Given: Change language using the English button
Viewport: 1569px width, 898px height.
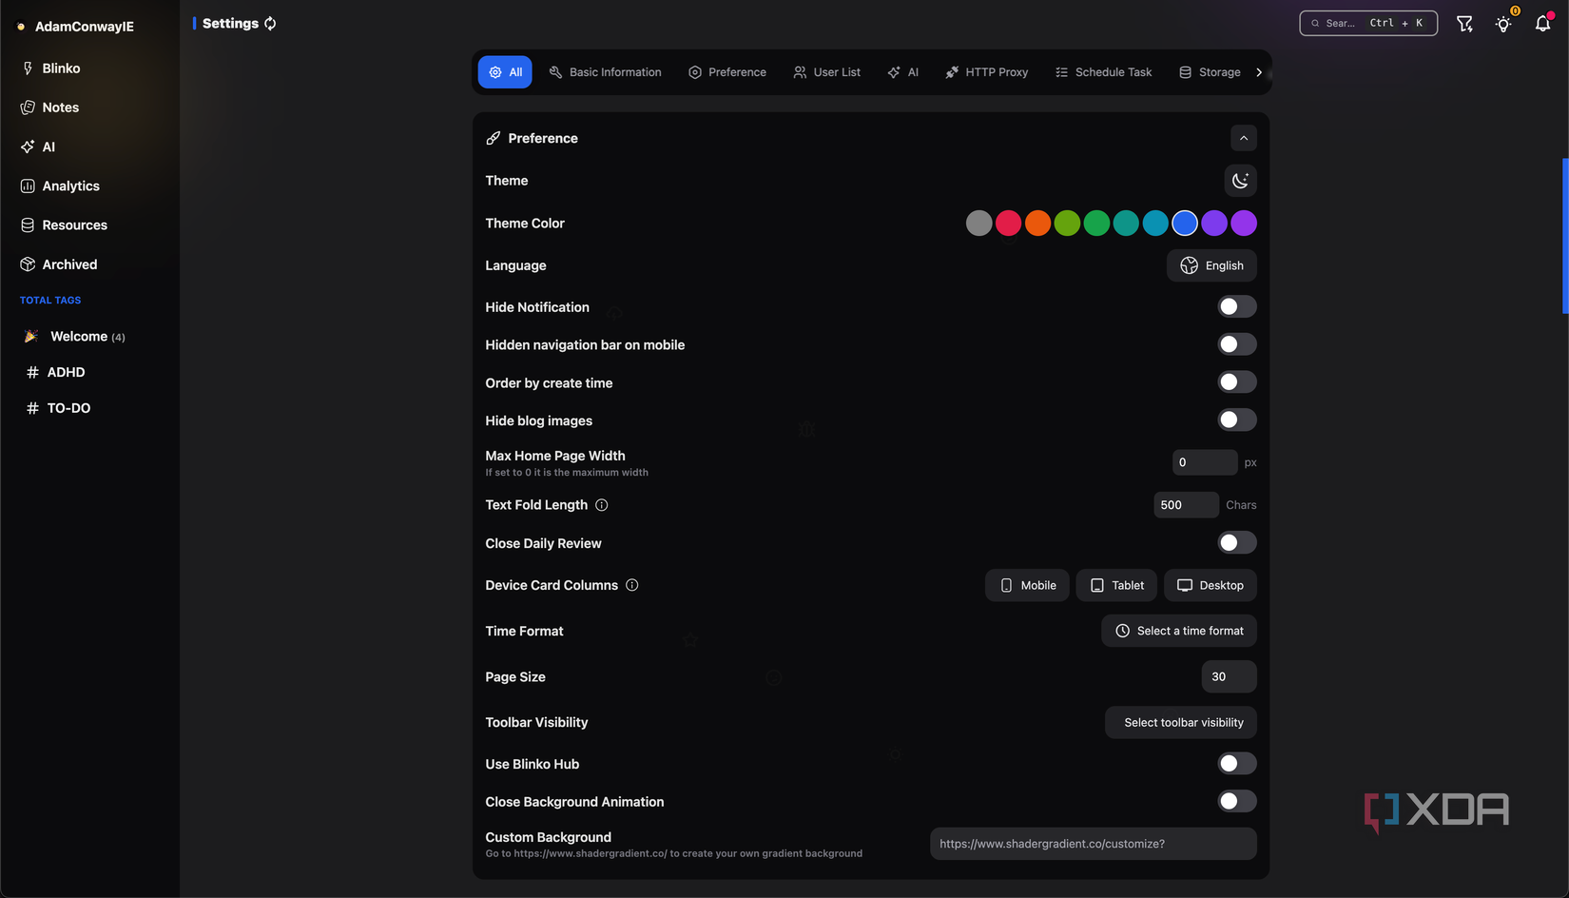Looking at the screenshot, I should (1211, 265).
